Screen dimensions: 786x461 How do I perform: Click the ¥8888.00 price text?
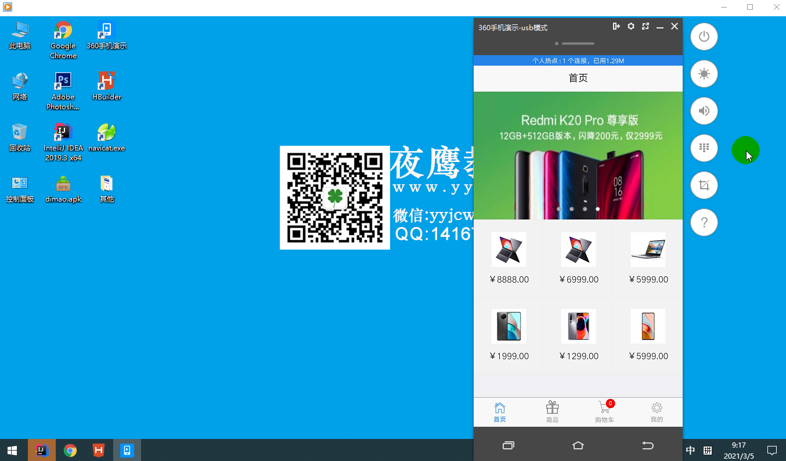pos(509,279)
